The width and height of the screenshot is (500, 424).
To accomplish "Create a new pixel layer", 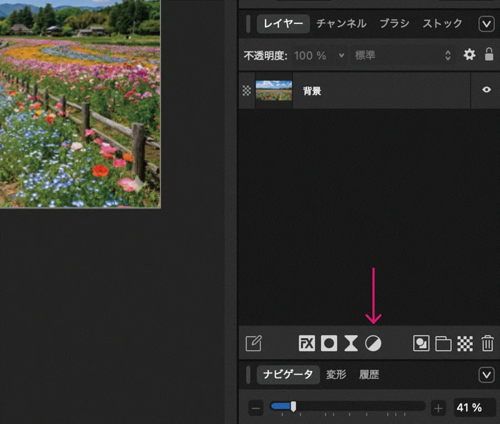I will coord(422,343).
